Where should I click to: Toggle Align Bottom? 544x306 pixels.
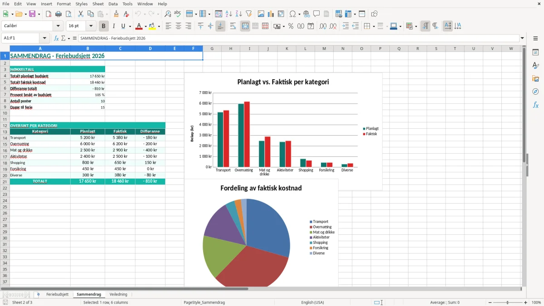[220, 26]
